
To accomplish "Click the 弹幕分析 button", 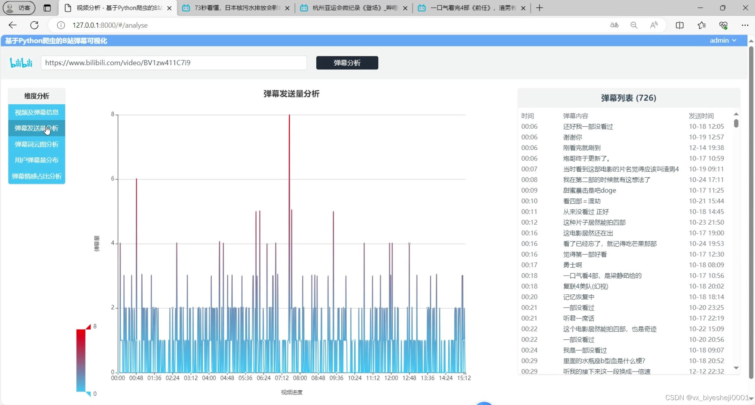I will (x=346, y=63).
